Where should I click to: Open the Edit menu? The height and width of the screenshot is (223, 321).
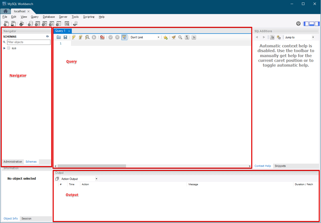pos(14,17)
